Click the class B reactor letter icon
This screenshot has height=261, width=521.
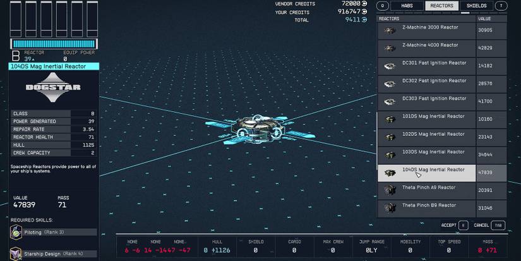click(15, 56)
